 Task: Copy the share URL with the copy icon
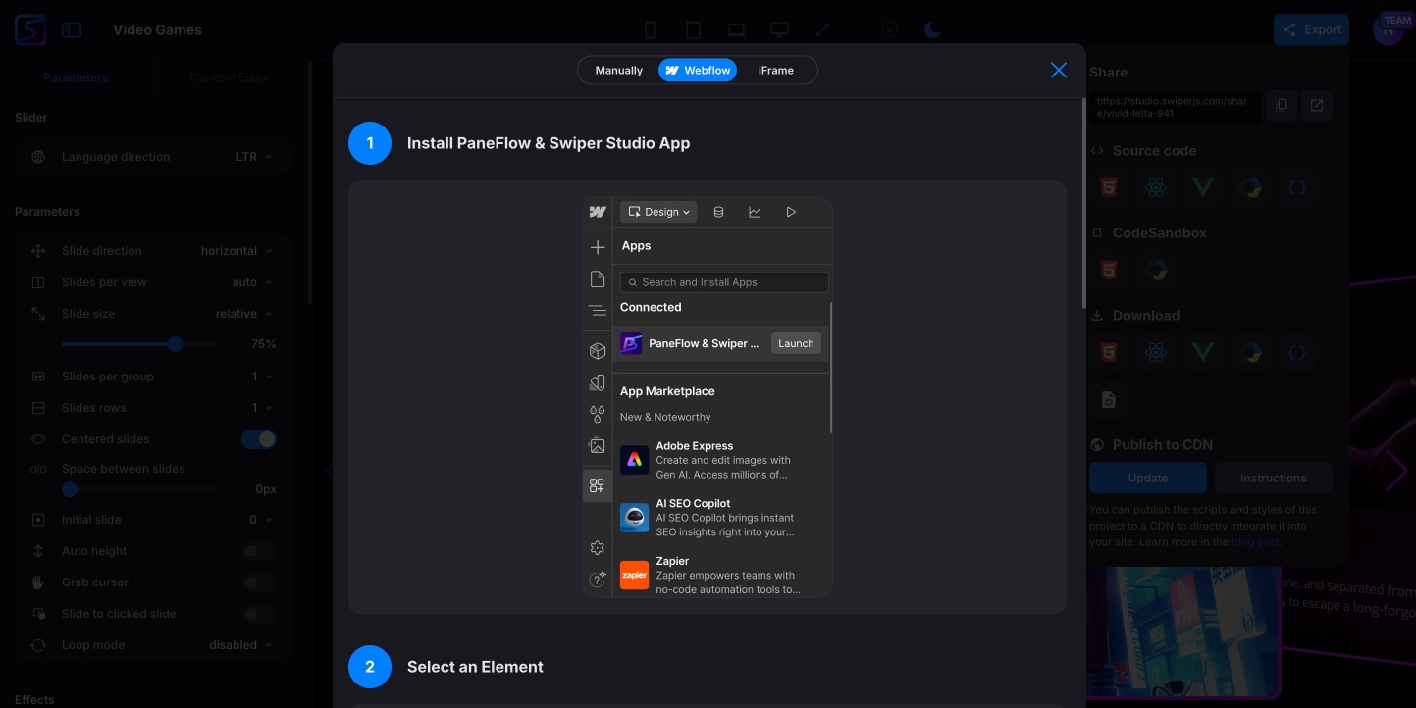(1282, 105)
